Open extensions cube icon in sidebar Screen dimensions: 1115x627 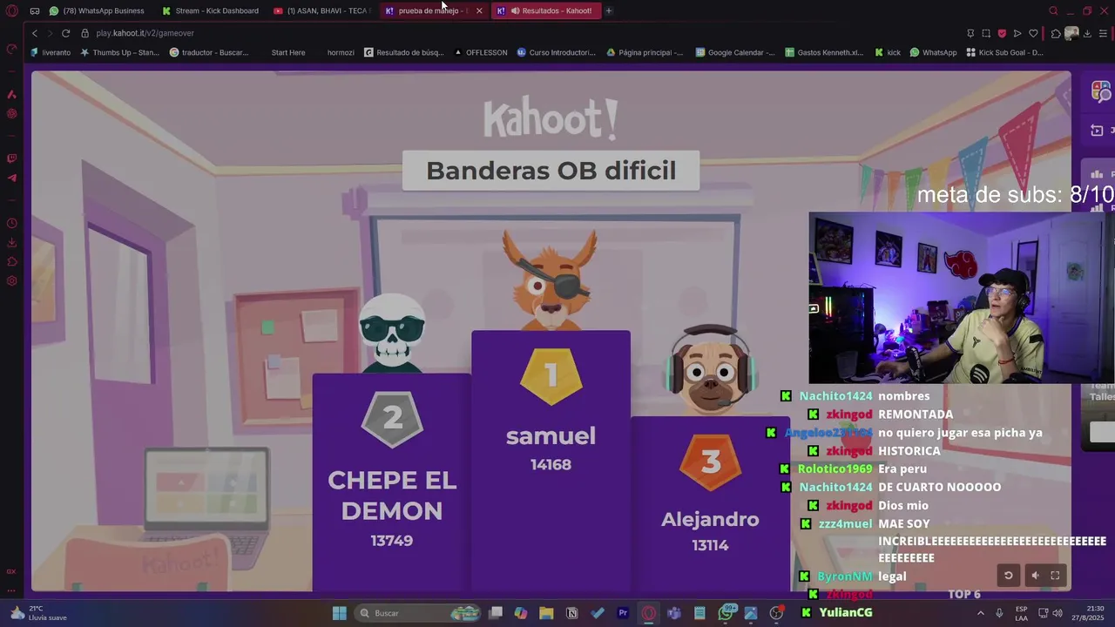coord(11,261)
